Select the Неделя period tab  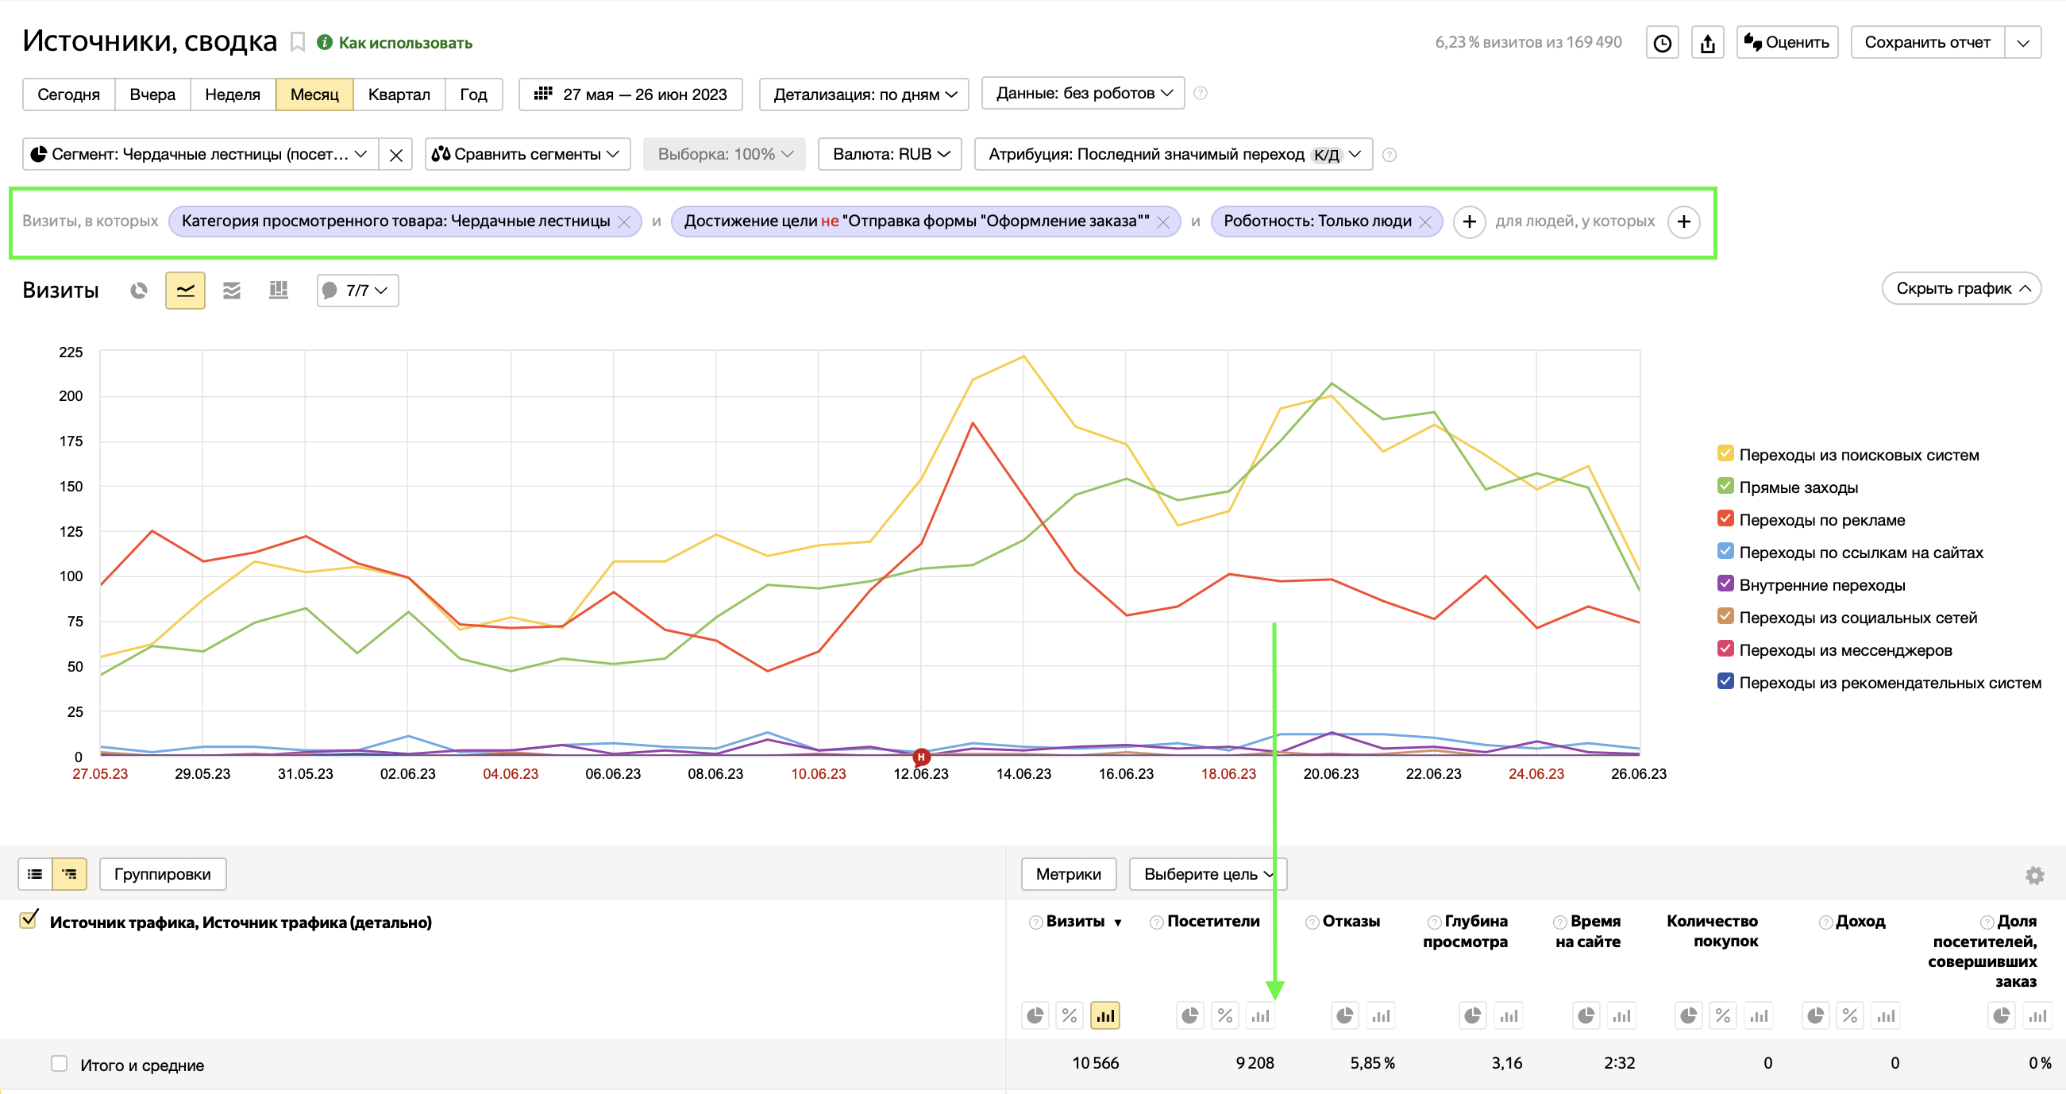click(x=233, y=94)
